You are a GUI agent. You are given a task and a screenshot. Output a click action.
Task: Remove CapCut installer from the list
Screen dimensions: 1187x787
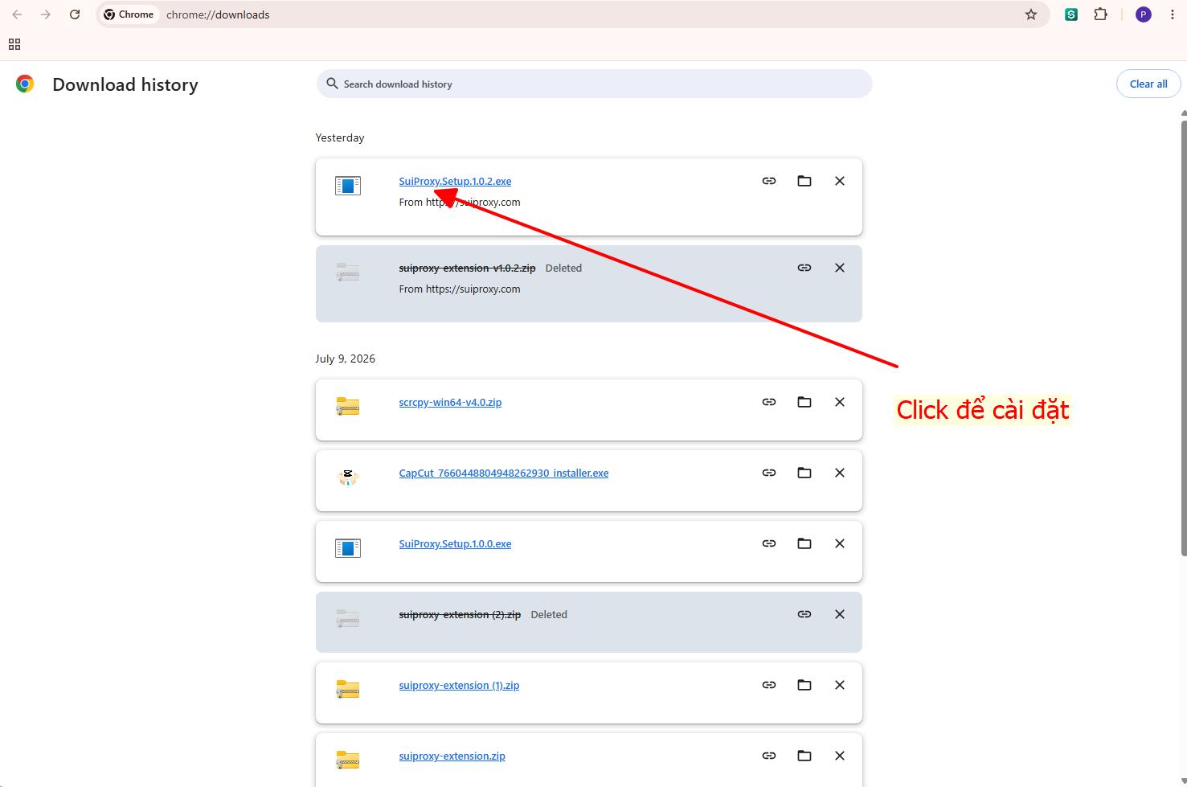point(840,473)
